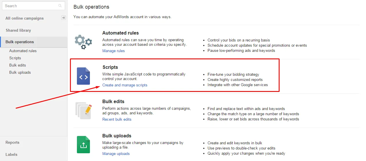Click 'Schedule account updates for special promotions' bullet

click(257, 45)
